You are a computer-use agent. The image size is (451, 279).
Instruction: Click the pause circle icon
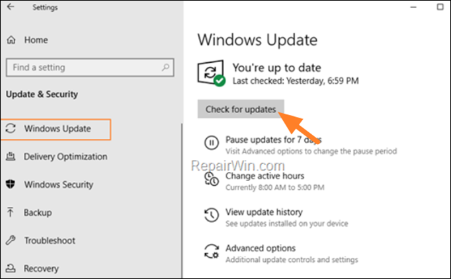tap(212, 143)
